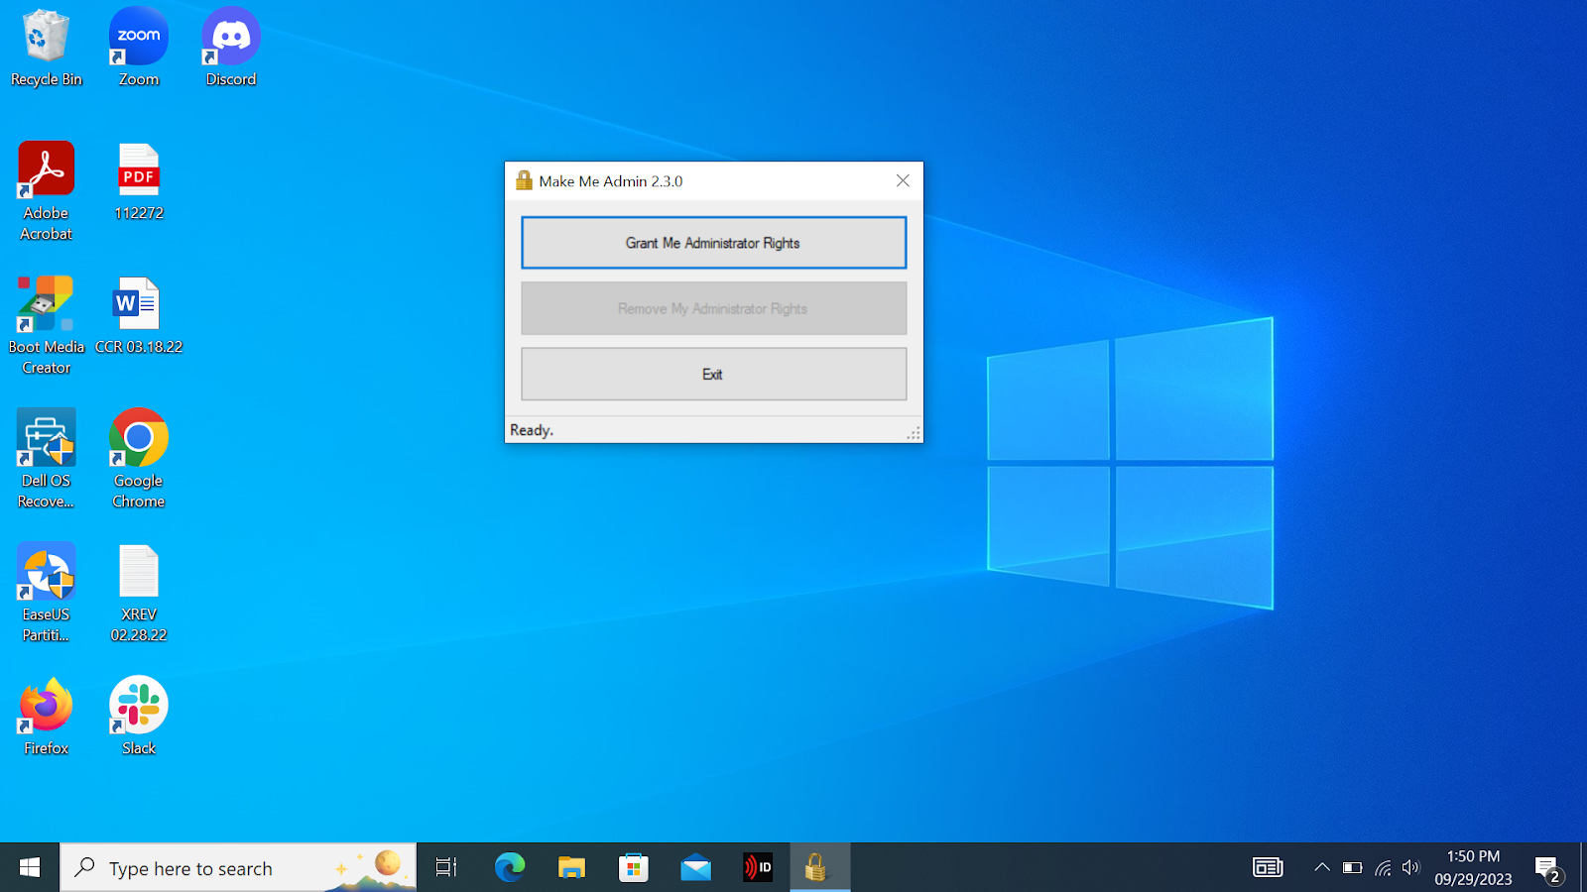Open Microsoft Edge from the taskbar

(510, 868)
